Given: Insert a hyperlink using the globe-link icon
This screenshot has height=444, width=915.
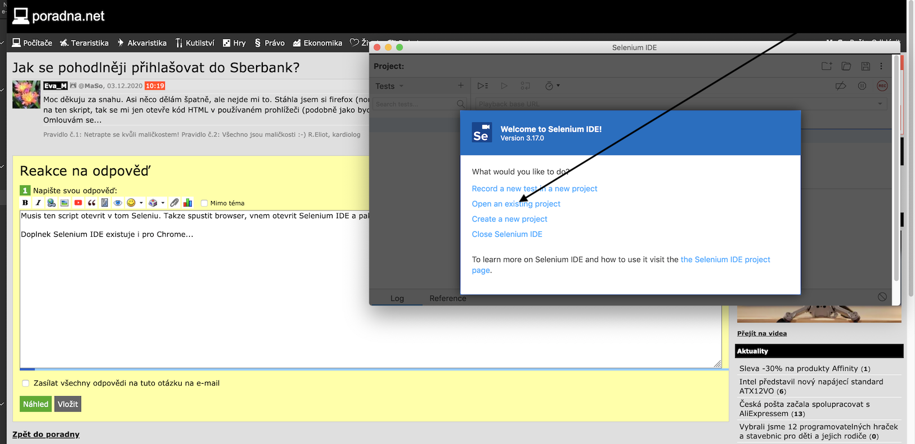Looking at the screenshot, I should coord(51,203).
